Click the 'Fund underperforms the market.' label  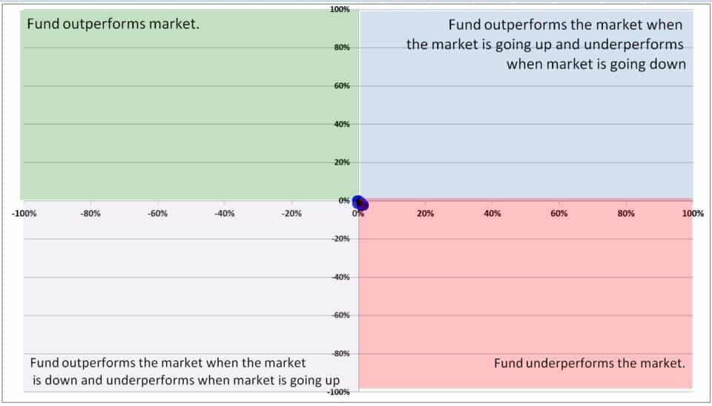(590, 363)
